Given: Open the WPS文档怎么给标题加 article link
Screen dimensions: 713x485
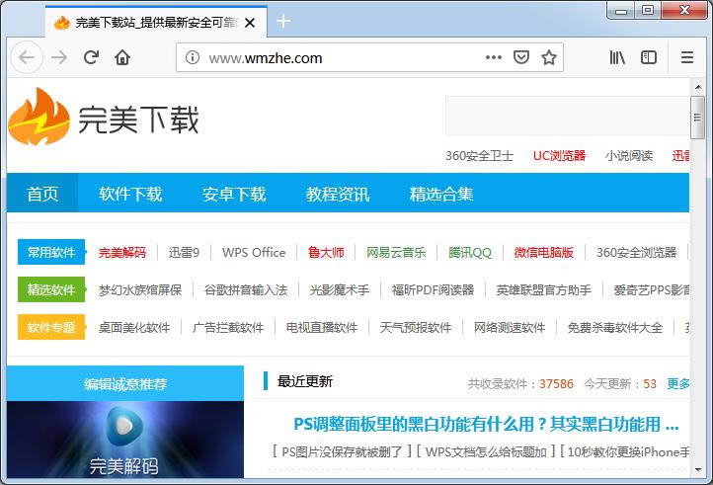Looking at the screenshot, I should pyautogui.click(x=486, y=451).
